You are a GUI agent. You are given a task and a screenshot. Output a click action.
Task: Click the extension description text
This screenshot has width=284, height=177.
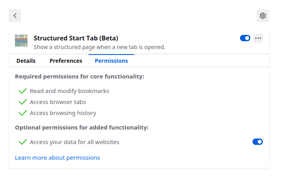[x=99, y=47]
